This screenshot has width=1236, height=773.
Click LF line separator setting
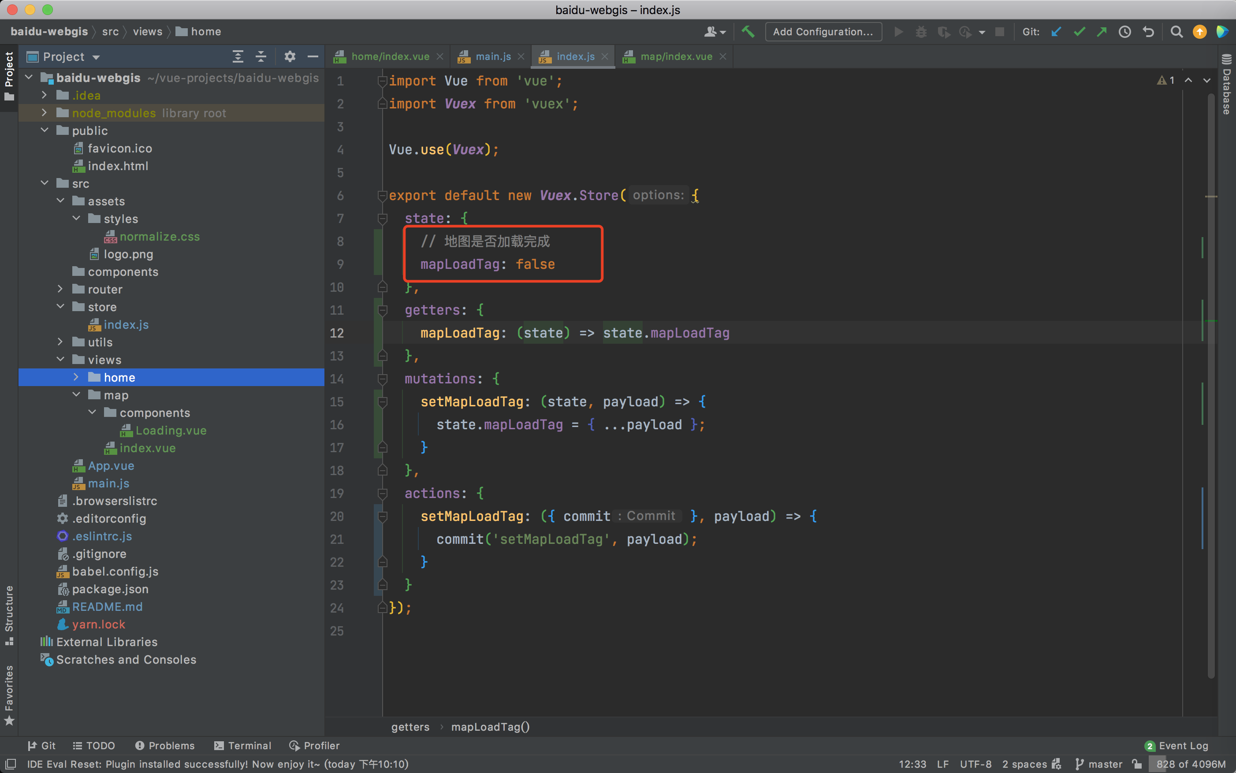point(942,764)
